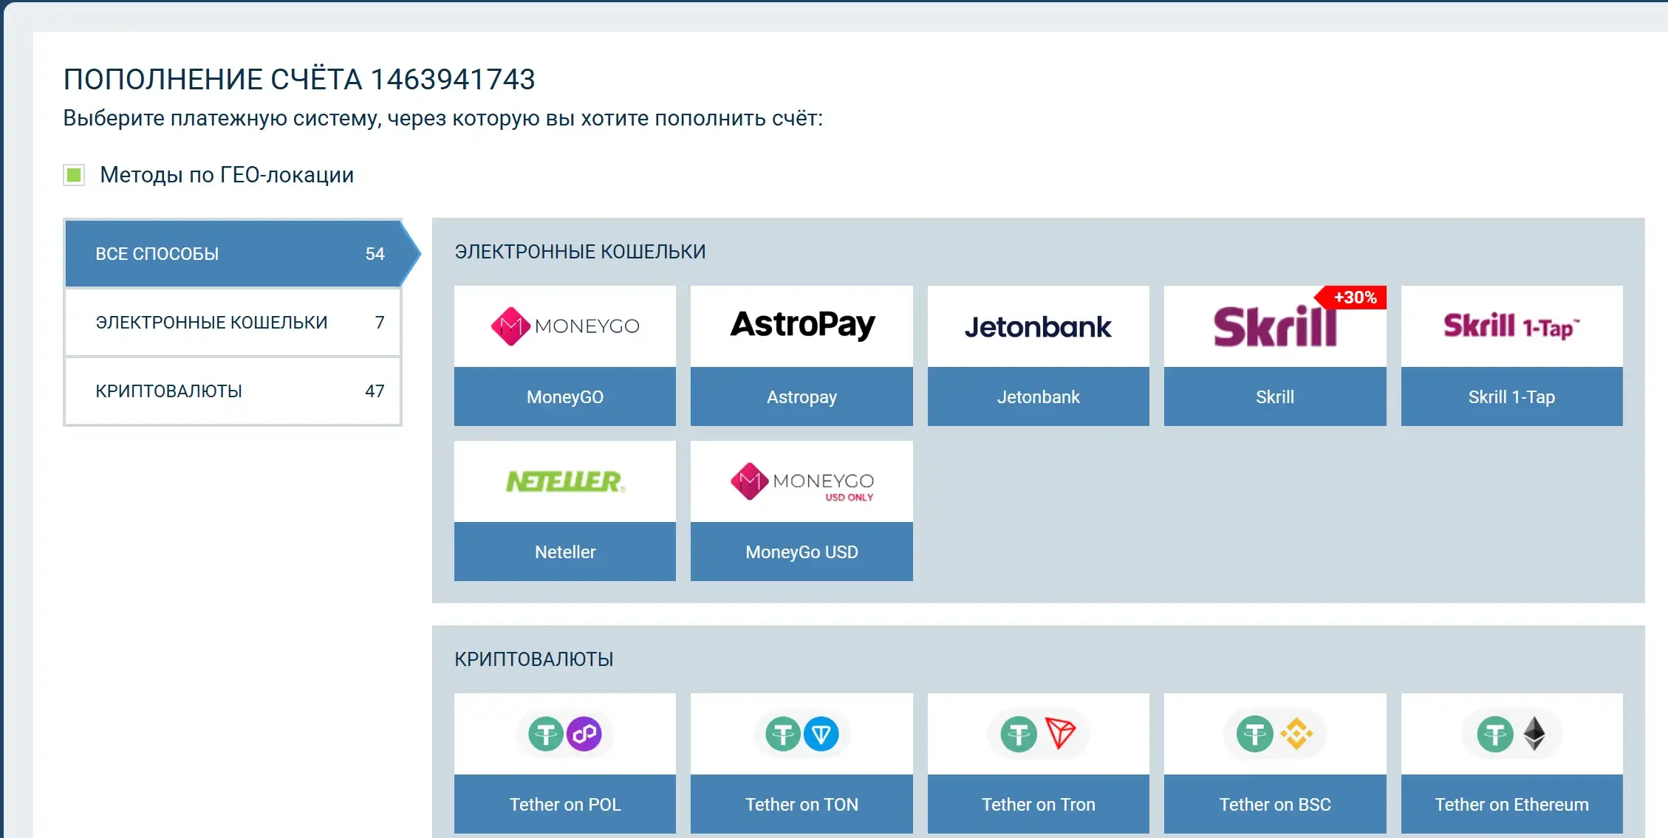Open the КРИПТОВАЛЮТЫ category
The height and width of the screenshot is (838, 1668).
[x=233, y=391]
